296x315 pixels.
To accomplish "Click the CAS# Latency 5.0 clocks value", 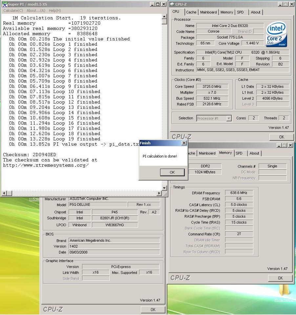I will [x=239, y=205].
